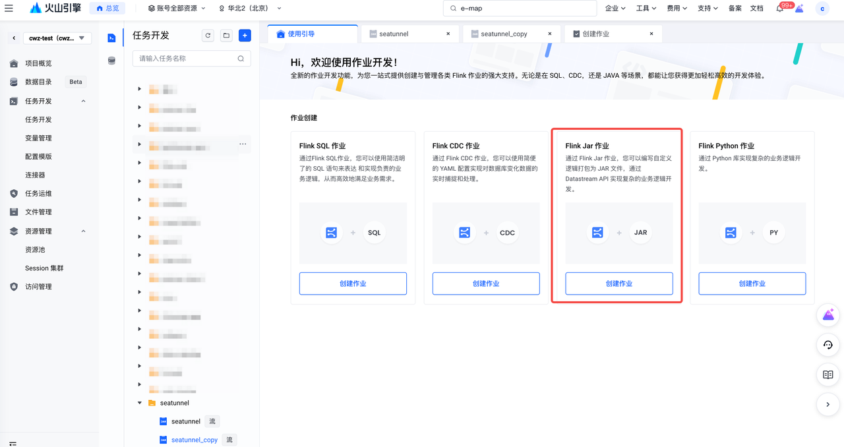Open the user avatar menu

pyautogui.click(x=822, y=9)
